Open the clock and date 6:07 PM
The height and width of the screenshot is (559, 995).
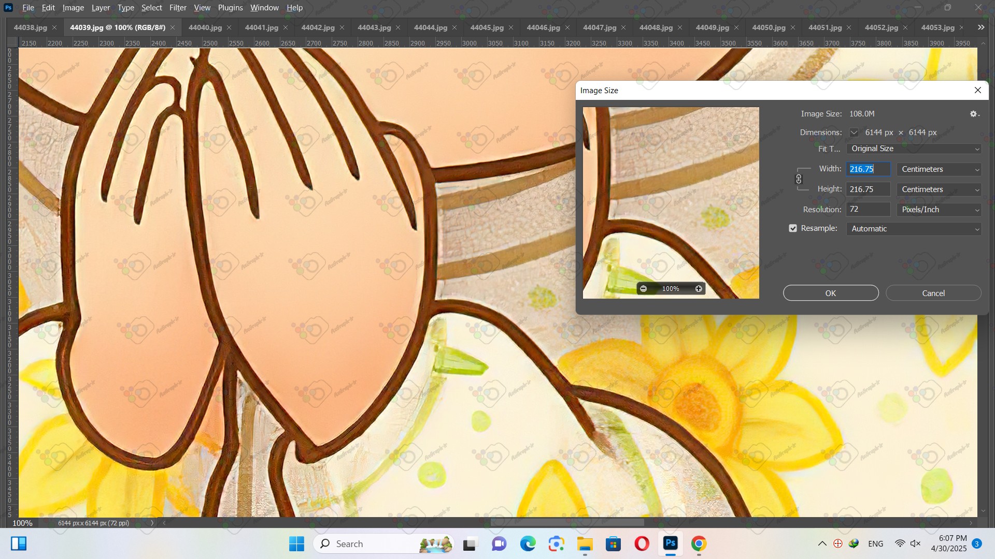pyautogui.click(x=948, y=544)
